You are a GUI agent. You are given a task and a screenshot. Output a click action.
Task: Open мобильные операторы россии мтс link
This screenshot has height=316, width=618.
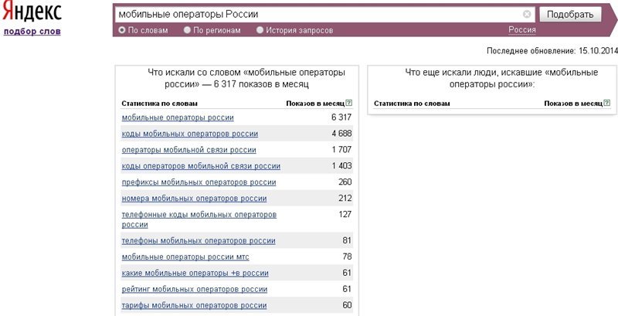click(x=185, y=257)
